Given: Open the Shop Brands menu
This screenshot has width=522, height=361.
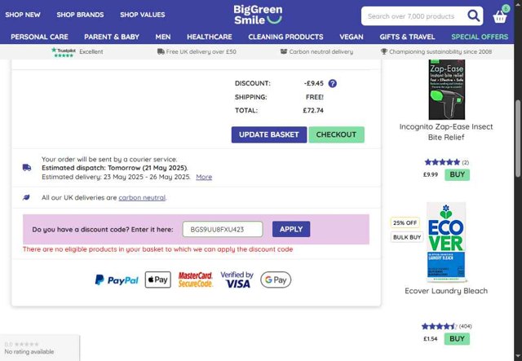Looking at the screenshot, I should tap(80, 15).
